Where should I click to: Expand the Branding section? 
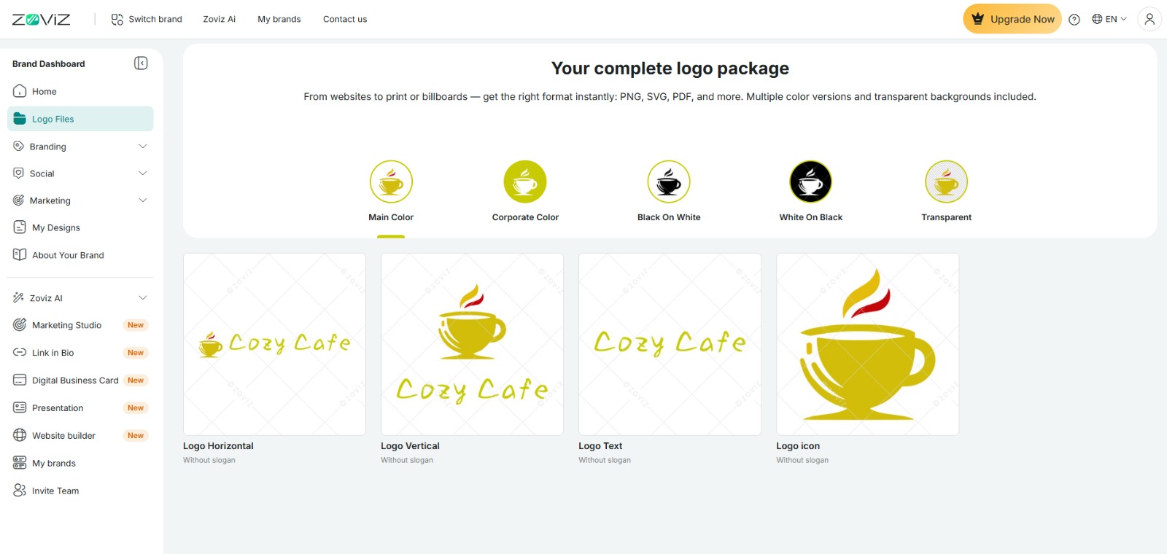pos(80,147)
